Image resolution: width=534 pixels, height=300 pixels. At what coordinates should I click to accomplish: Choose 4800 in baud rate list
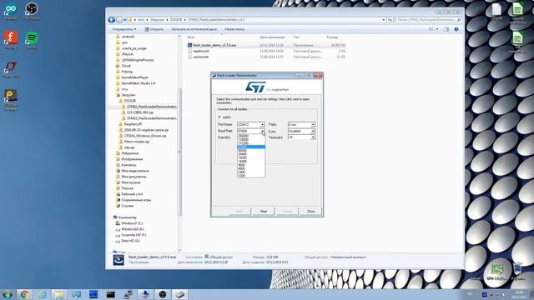click(251, 168)
